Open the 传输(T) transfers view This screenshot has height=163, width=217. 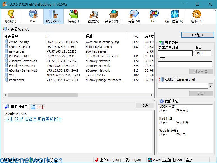pyautogui.click(x=73, y=16)
